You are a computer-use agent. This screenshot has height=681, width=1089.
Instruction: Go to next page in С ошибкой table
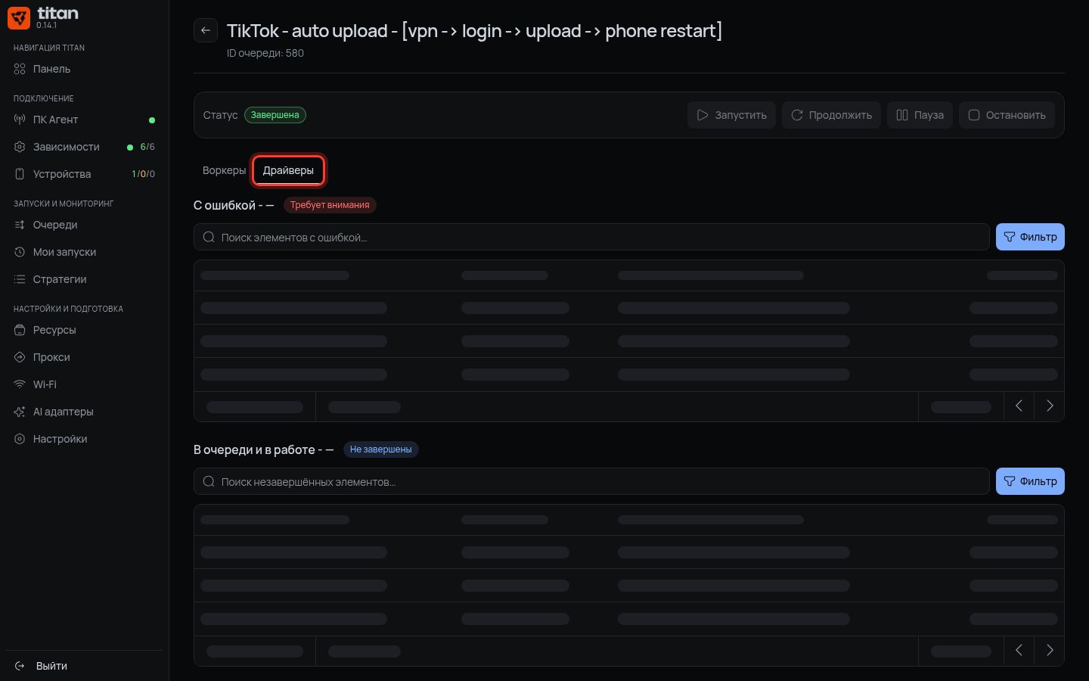[x=1050, y=406]
